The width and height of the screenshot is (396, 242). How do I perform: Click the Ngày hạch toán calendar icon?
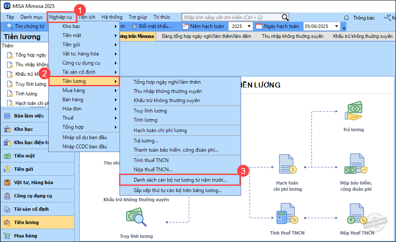(259, 26)
